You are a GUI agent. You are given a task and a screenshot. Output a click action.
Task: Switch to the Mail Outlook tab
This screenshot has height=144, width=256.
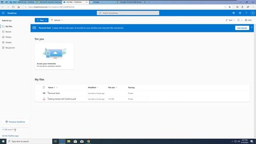tap(22, 2)
